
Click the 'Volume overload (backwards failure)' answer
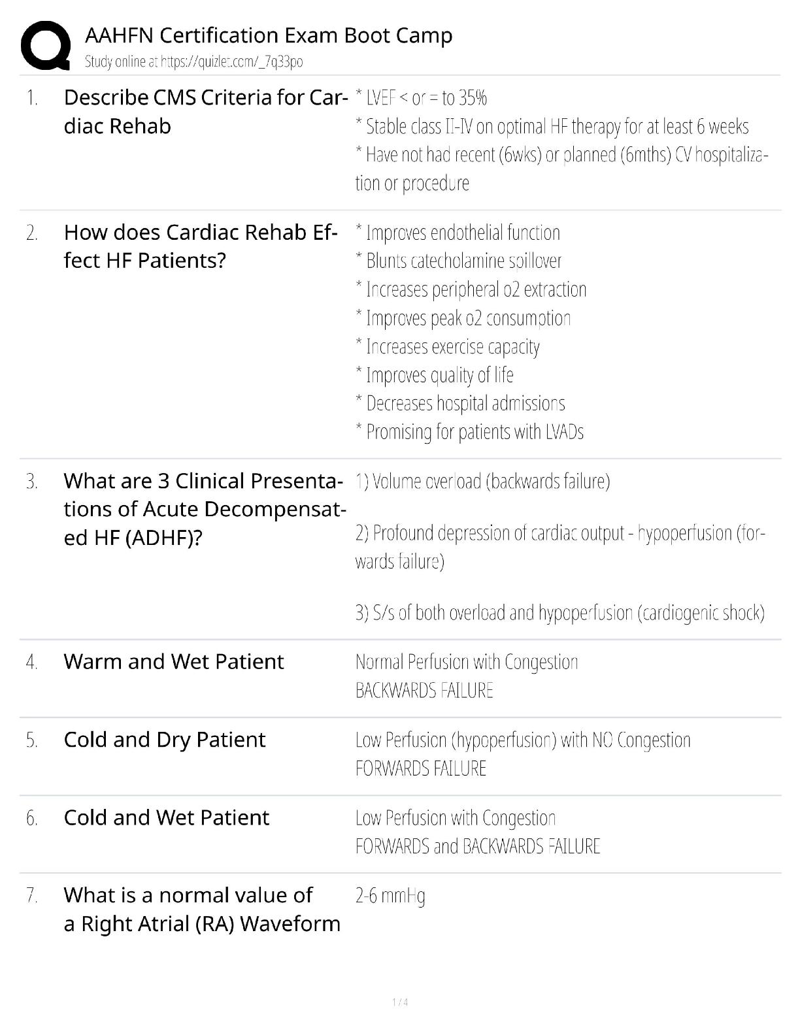[x=483, y=482]
